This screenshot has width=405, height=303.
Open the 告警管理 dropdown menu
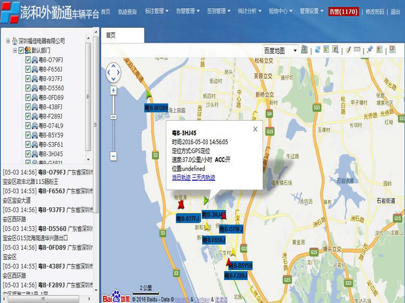[x=188, y=11]
